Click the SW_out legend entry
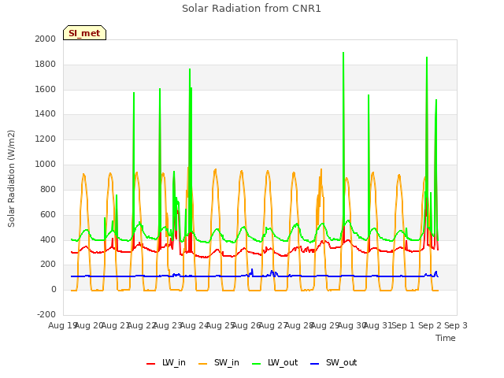The width and height of the screenshot is (504, 378). 334,362
